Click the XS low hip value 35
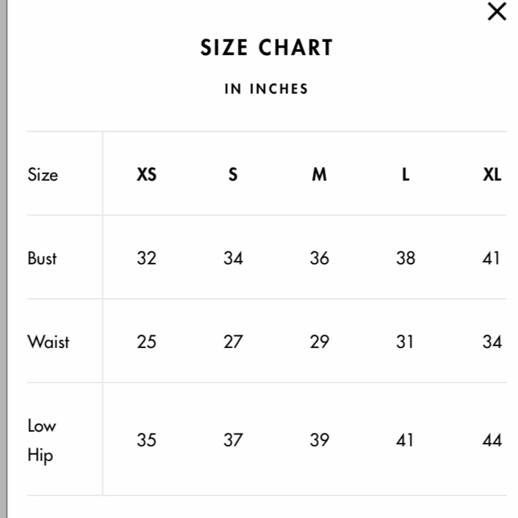518x518 pixels. (147, 440)
